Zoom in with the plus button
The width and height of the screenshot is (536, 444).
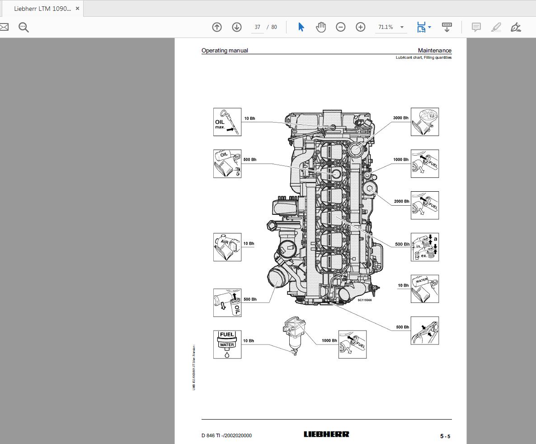pos(360,27)
